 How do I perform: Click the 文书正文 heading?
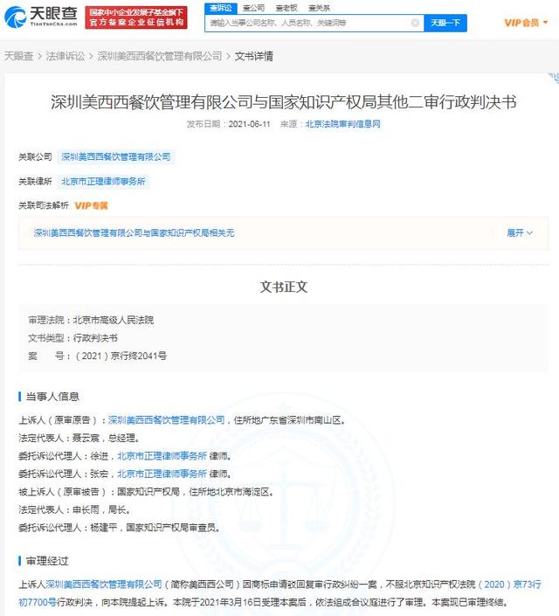pyautogui.click(x=284, y=287)
